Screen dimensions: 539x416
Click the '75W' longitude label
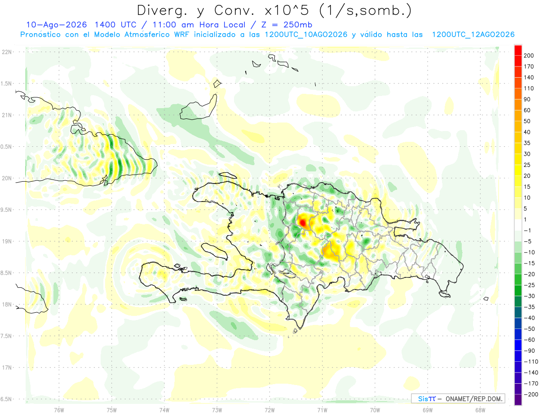[x=112, y=410]
